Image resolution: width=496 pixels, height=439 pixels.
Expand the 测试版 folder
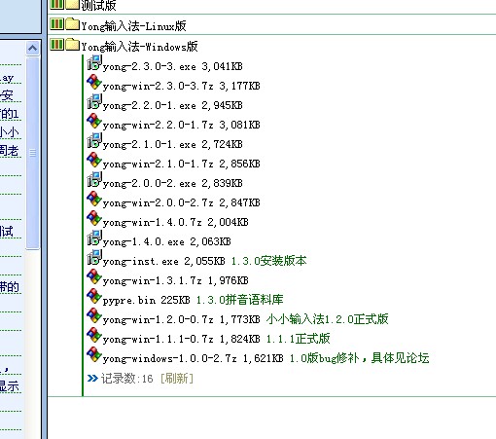tap(98, 6)
